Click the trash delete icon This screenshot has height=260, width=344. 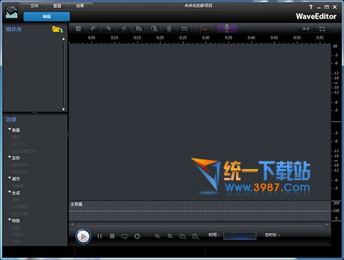click(169, 29)
